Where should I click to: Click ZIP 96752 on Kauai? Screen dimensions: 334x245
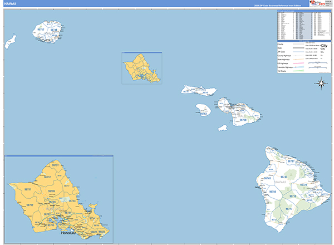[x=41, y=30]
